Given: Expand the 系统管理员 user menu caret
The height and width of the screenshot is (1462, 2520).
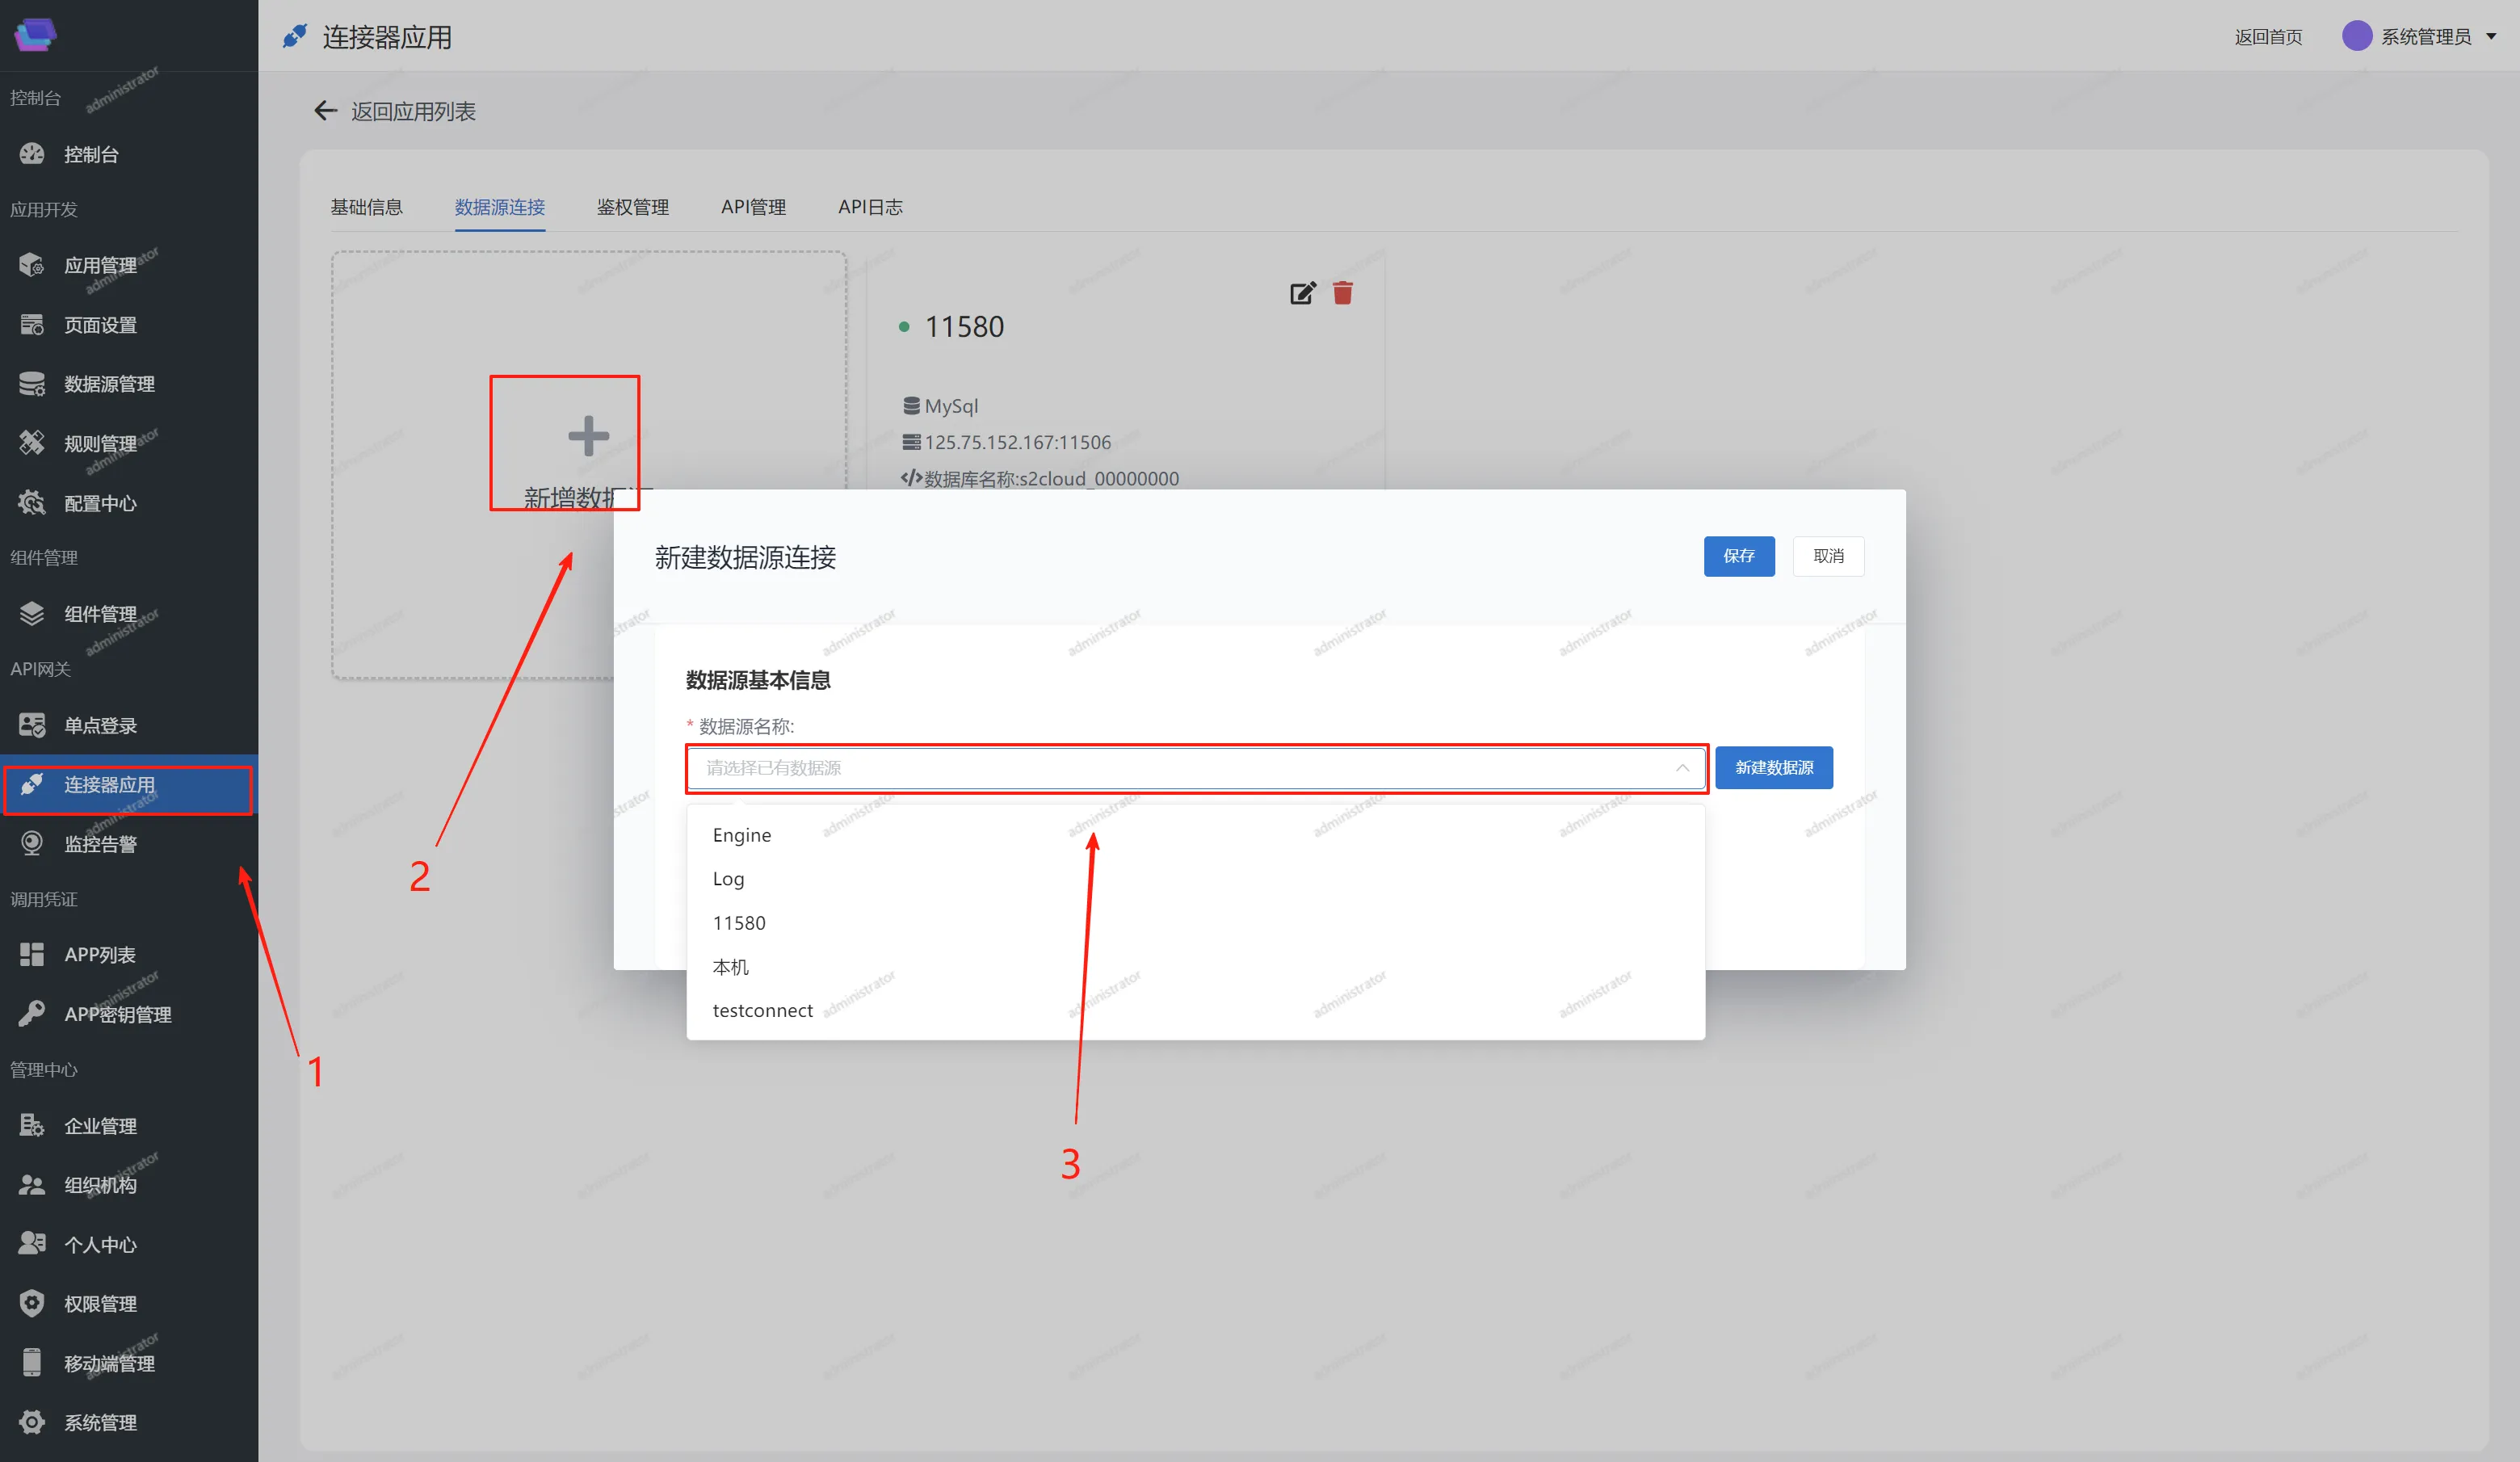Looking at the screenshot, I should coord(2491,36).
